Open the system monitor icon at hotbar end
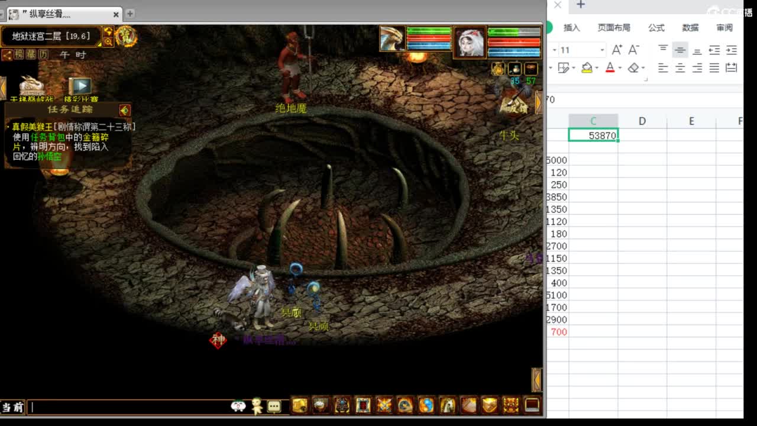The image size is (757, 426). 532,405
